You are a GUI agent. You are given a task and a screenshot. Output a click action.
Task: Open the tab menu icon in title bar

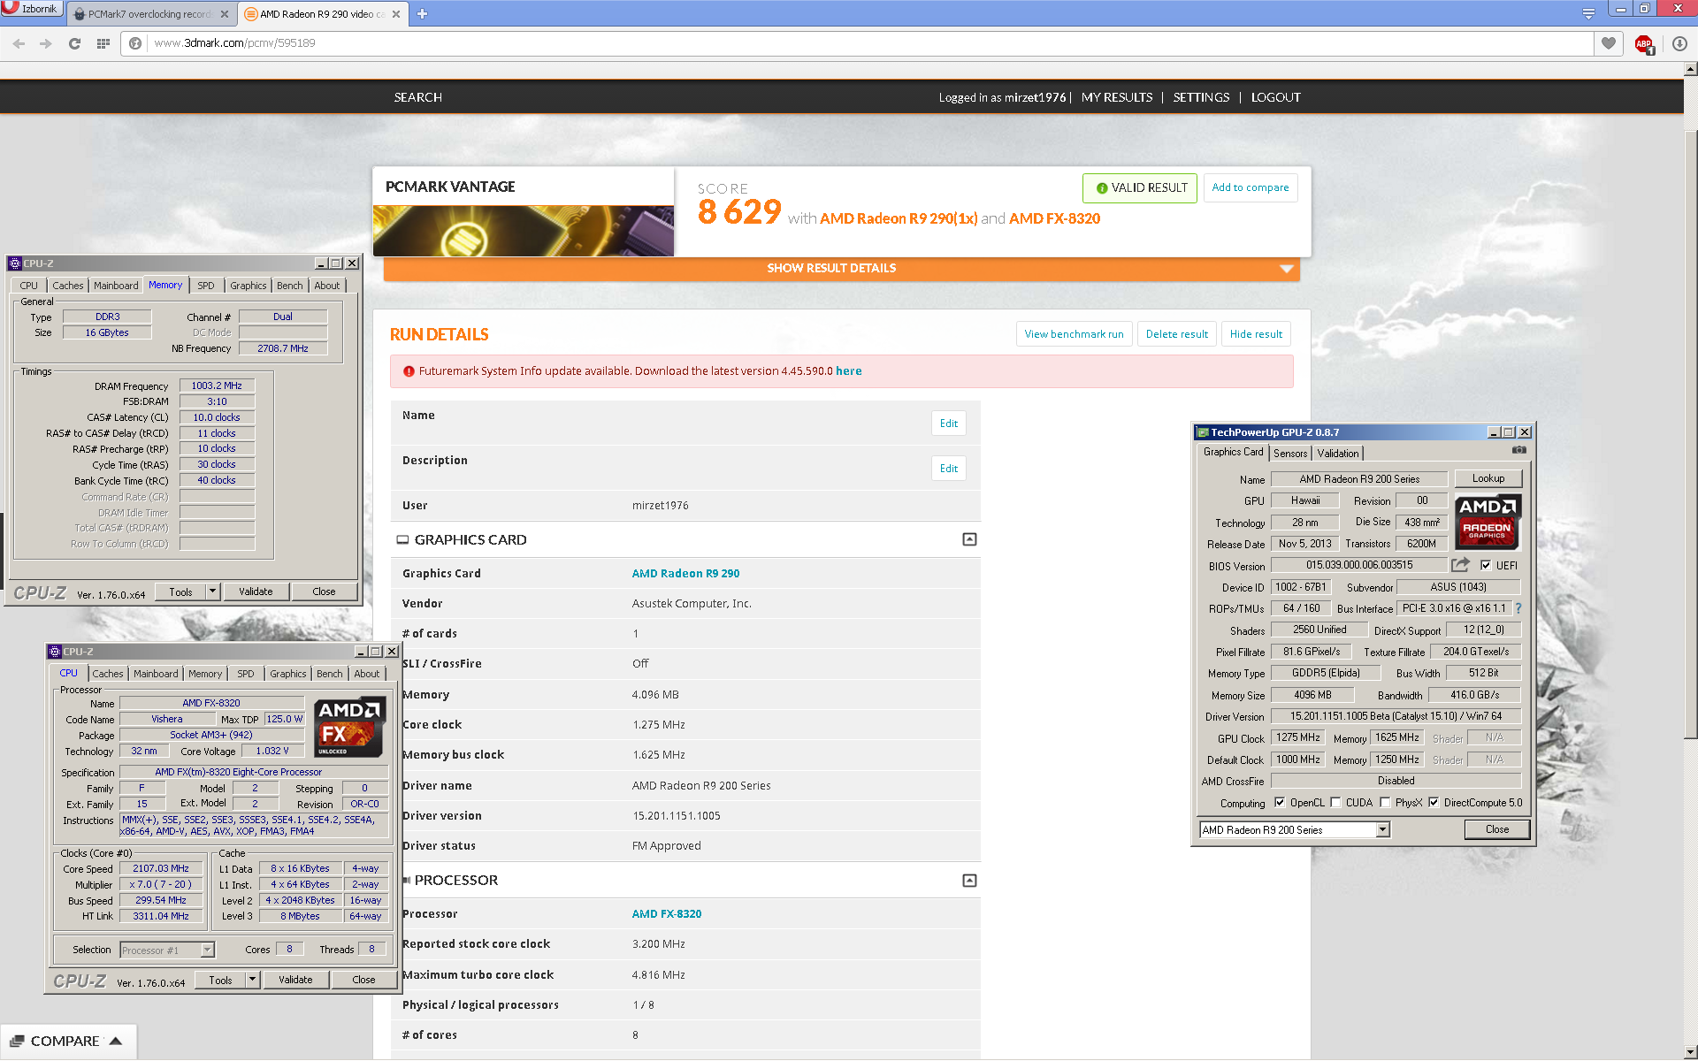coord(1588,13)
